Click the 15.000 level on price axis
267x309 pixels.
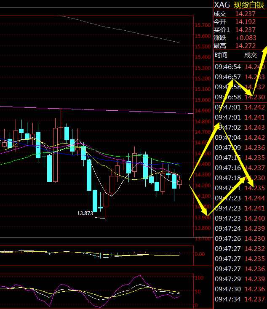point(203,100)
